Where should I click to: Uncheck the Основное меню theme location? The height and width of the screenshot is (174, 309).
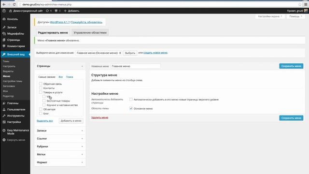(131, 108)
